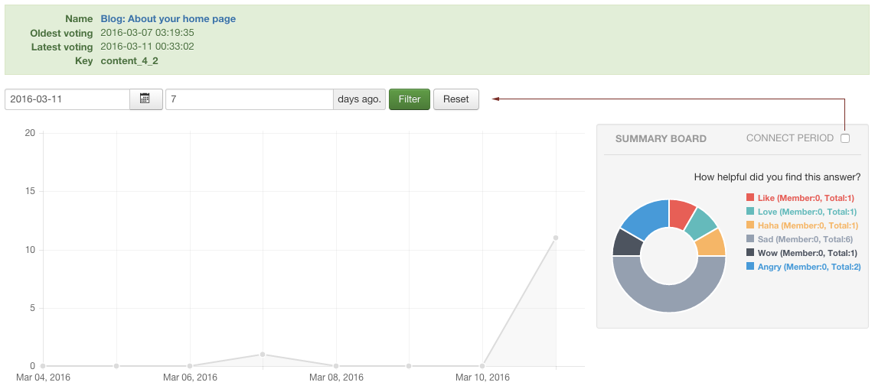The width and height of the screenshot is (875, 392).
Task: Click the red Like donut segment
Action: (680, 212)
